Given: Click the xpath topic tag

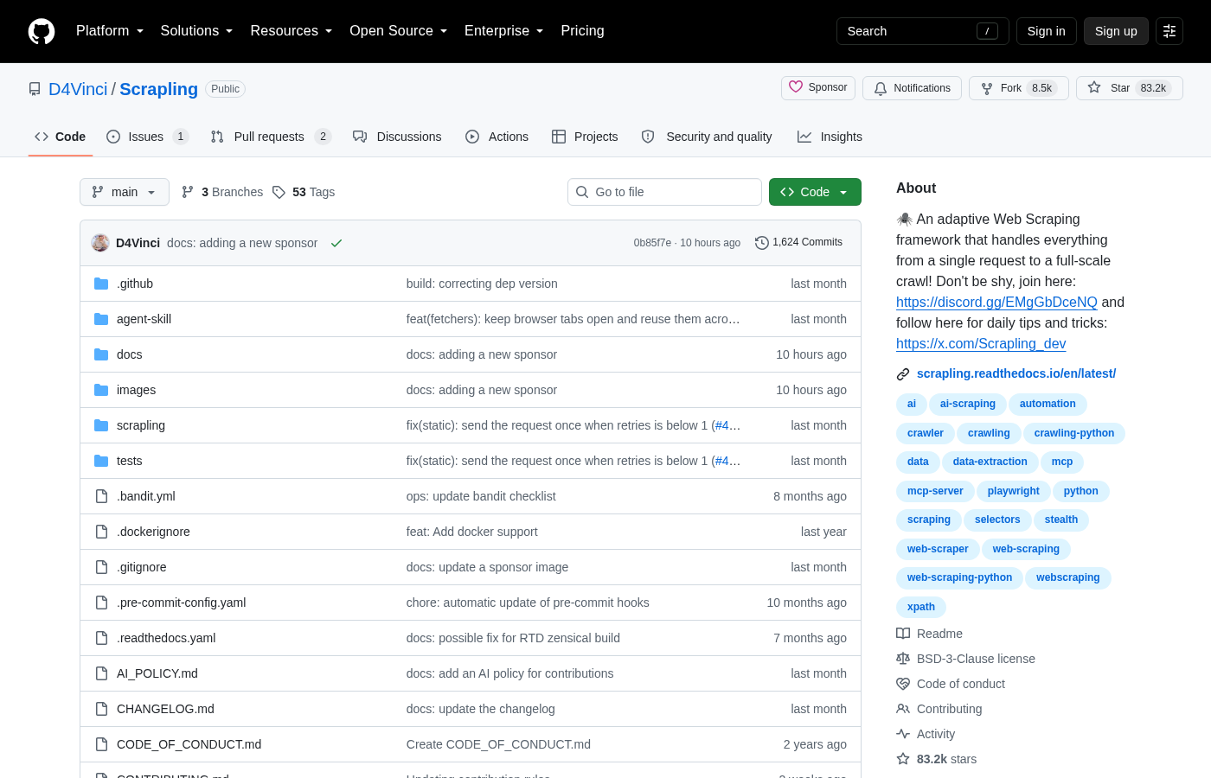Looking at the screenshot, I should [x=921, y=607].
